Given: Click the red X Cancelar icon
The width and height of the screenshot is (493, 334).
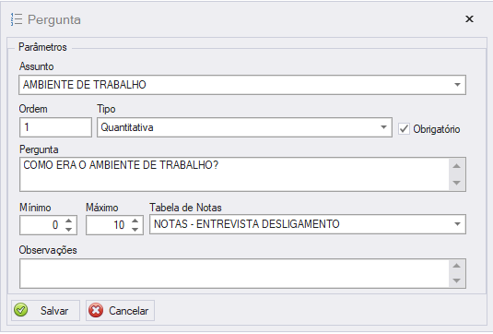Looking at the screenshot, I should click(x=96, y=310).
